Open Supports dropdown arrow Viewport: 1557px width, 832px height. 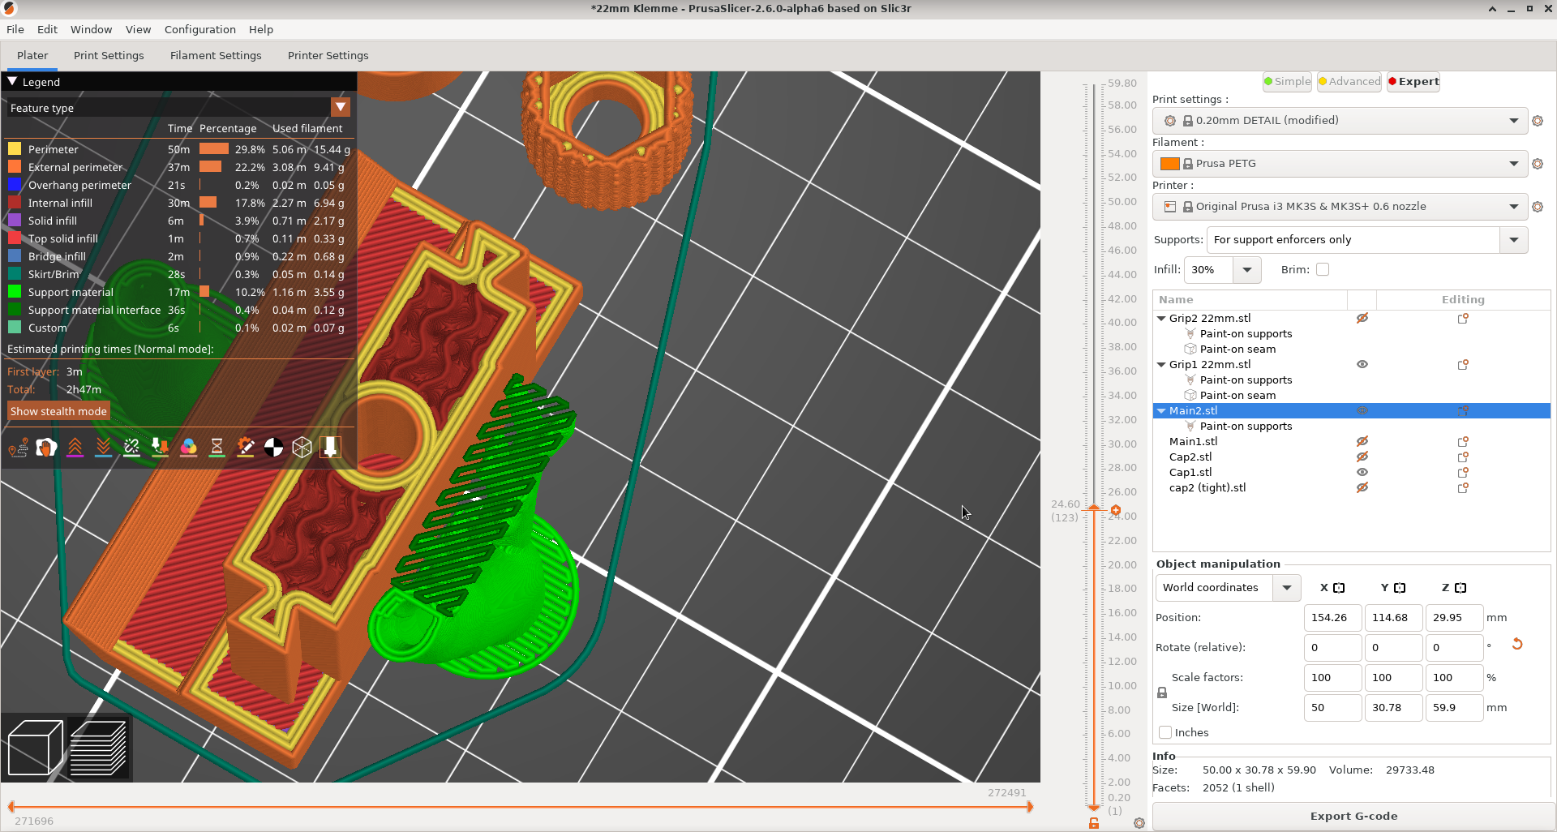[1513, 240]
